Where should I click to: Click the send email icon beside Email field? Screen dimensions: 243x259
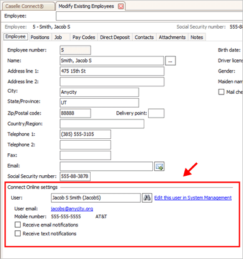(x=159, y=166)
